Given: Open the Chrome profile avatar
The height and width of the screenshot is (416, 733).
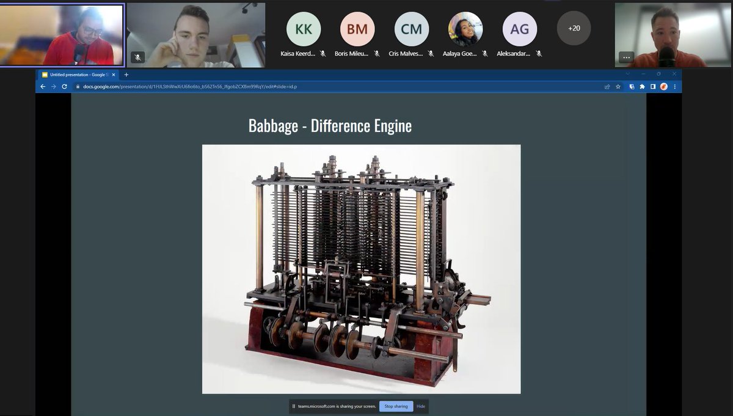Looking at the screenshot, I should click(x=663, y=87).
